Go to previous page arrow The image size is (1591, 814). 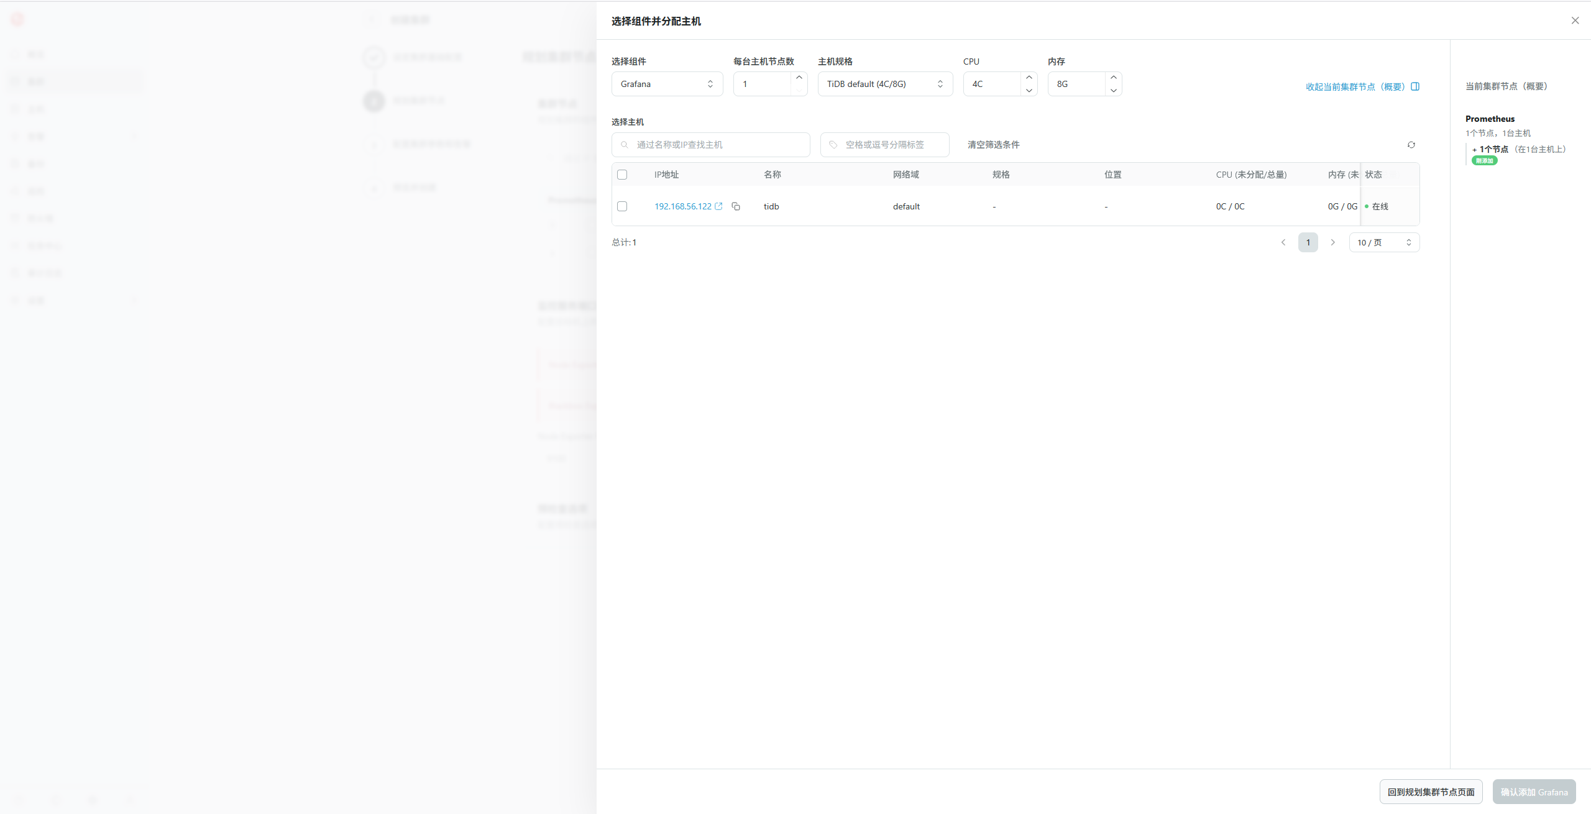click(1283, 242)
